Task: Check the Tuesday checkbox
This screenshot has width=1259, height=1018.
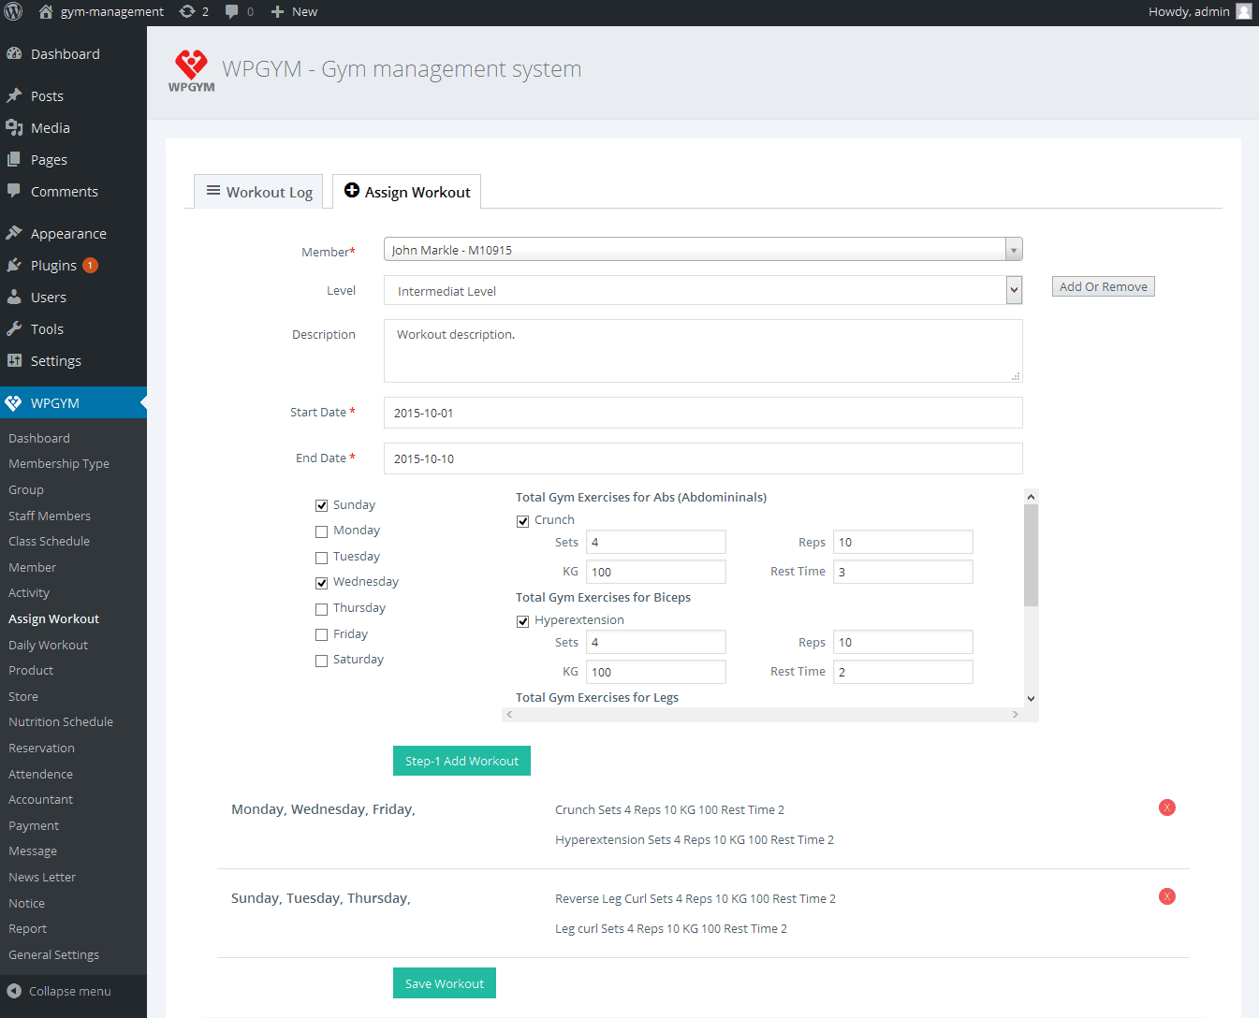Action: click(x=321, y=558)
